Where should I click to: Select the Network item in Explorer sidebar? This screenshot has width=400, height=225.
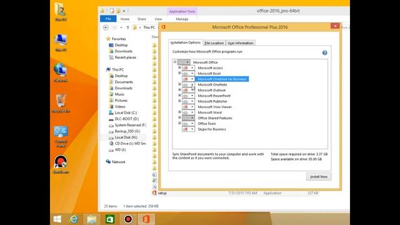(x=119, y=162)
